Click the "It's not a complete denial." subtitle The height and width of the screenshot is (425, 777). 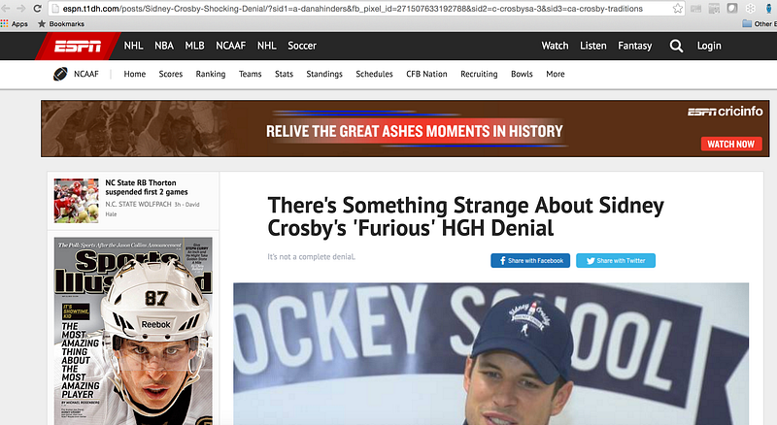click(x=311, y=256)
